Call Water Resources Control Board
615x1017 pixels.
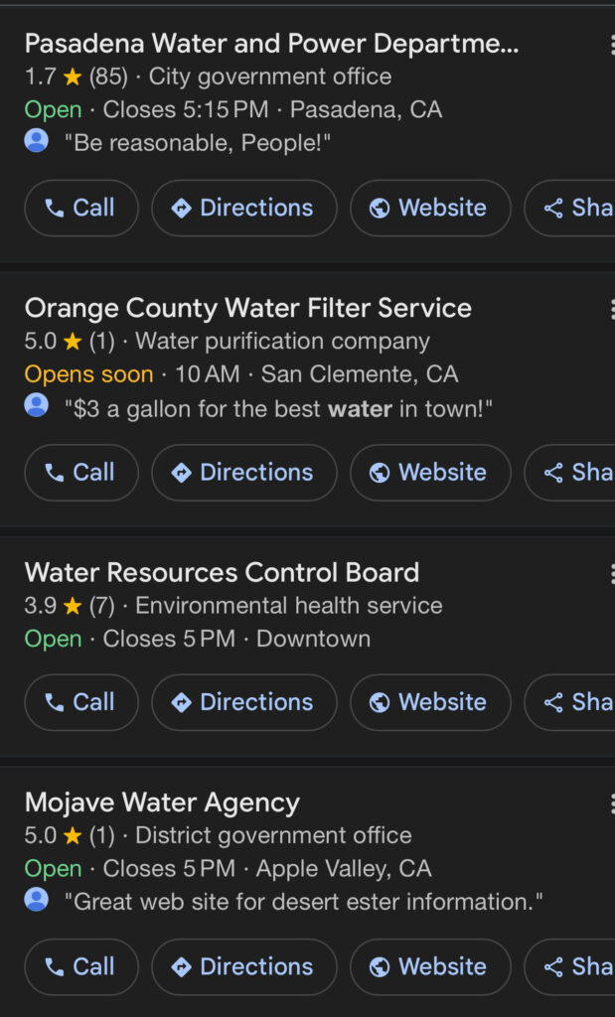pyautogui.click(x=80, y=702)
